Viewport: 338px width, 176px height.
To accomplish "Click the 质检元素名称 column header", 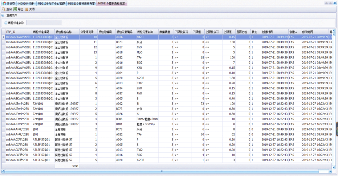I will (147, 32).
